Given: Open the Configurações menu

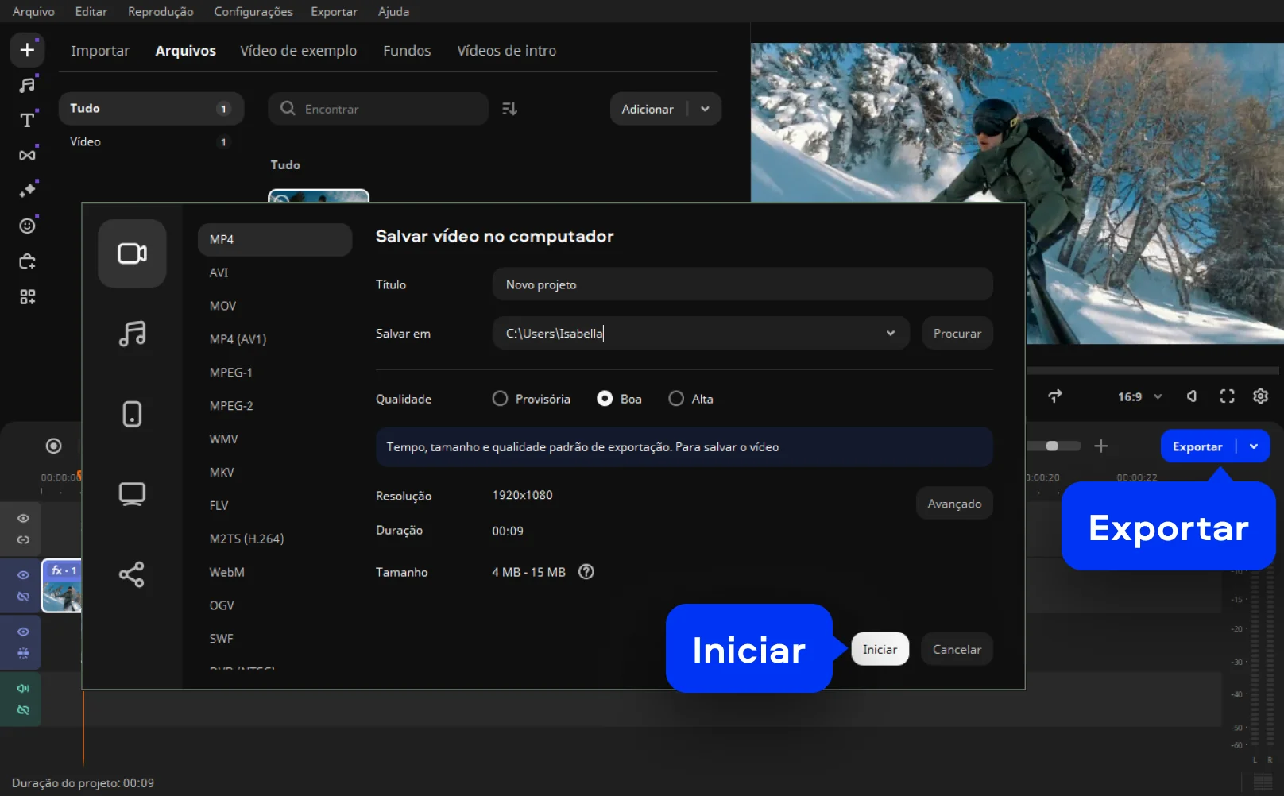Looking at the screenshot, I should click(x=253, y=11).
